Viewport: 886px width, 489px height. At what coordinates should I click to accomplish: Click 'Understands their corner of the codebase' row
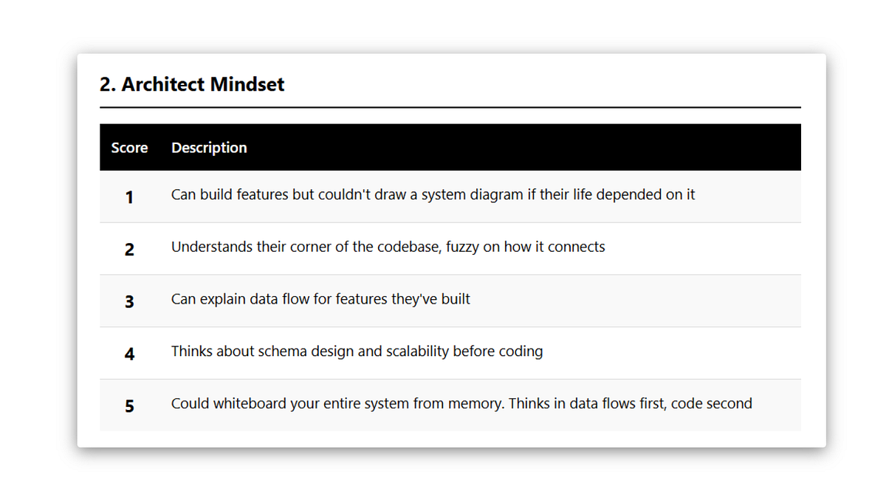click(x=450, y=249)
